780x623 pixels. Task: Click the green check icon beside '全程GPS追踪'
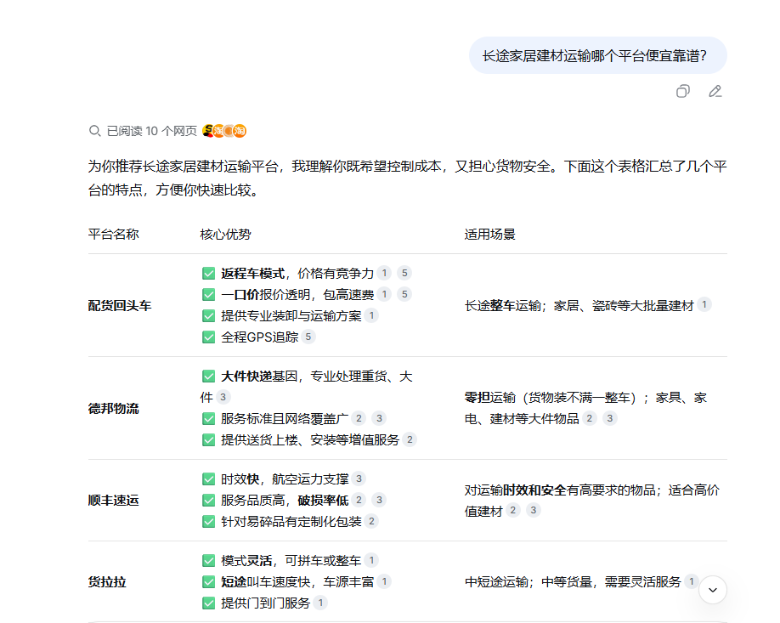(x=208, y=337)
